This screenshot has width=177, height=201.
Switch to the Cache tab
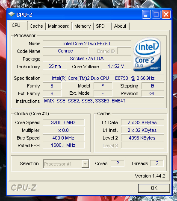coord(36,26)
